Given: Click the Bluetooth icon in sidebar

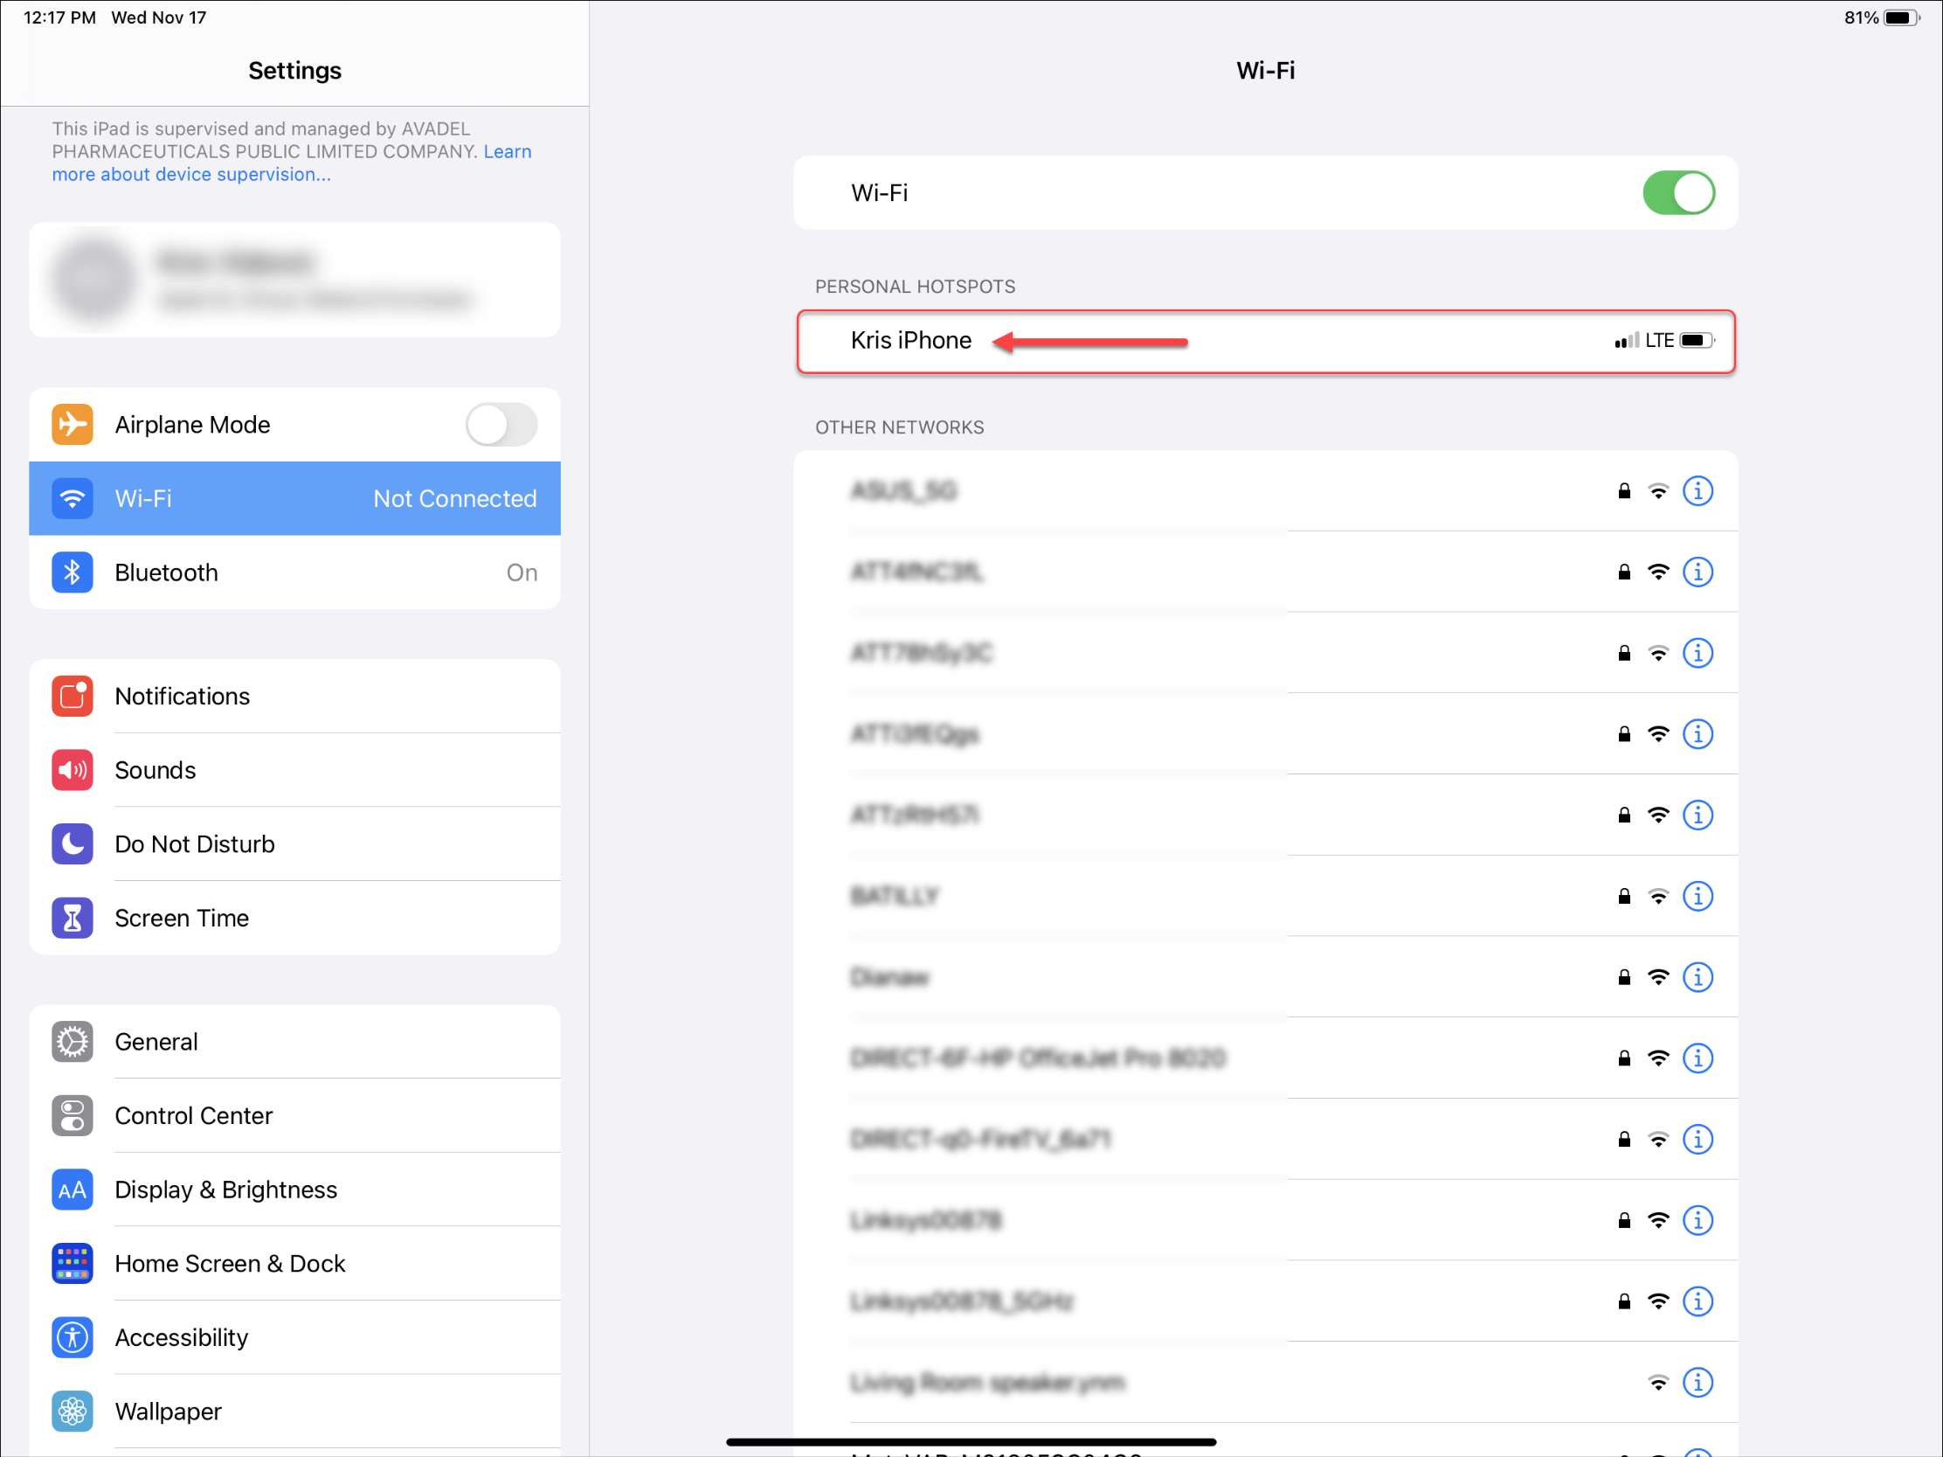Looking at the screenshot, I should click(72, 572).
